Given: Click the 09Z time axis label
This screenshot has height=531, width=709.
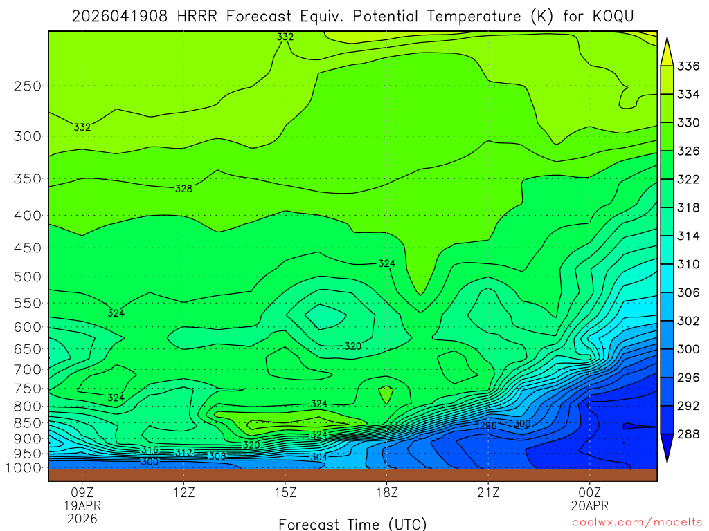Looking at the screenshot, I should (x=82, y=492).
